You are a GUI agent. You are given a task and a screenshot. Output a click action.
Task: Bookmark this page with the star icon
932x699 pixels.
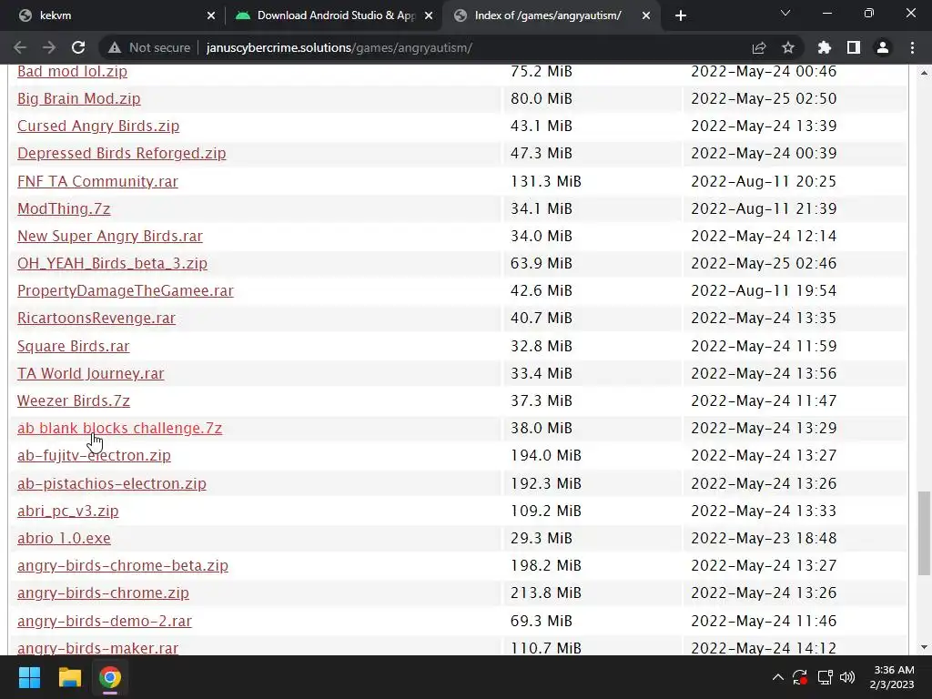[787, 47]
